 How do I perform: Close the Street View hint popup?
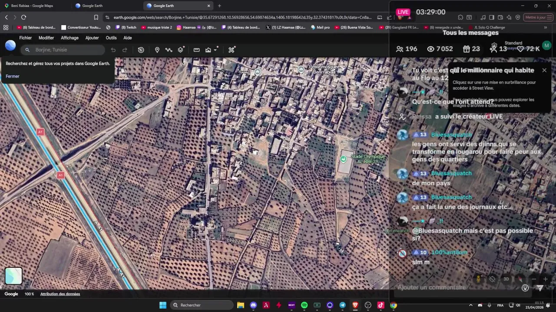click(x=544, y=70)
